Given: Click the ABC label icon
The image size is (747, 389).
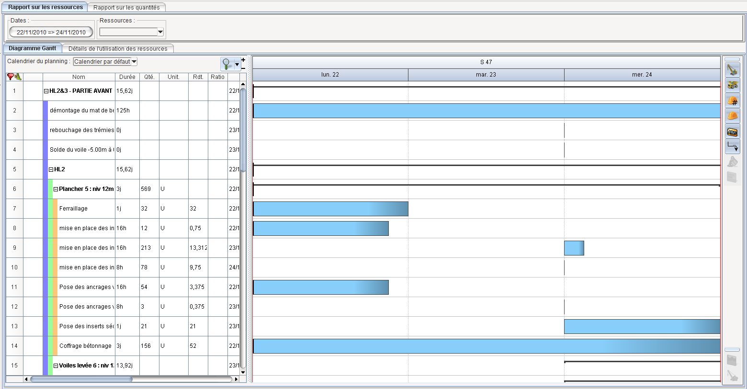Looking at the screenshot, I should click(x=732, y=132).
